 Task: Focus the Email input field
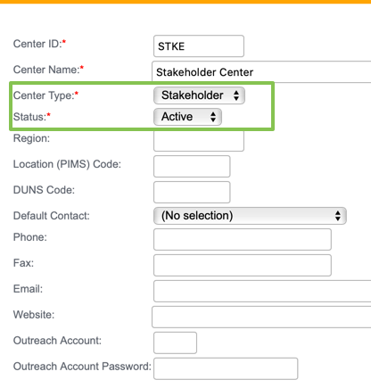pyautogui.click(x=262, y=291)
